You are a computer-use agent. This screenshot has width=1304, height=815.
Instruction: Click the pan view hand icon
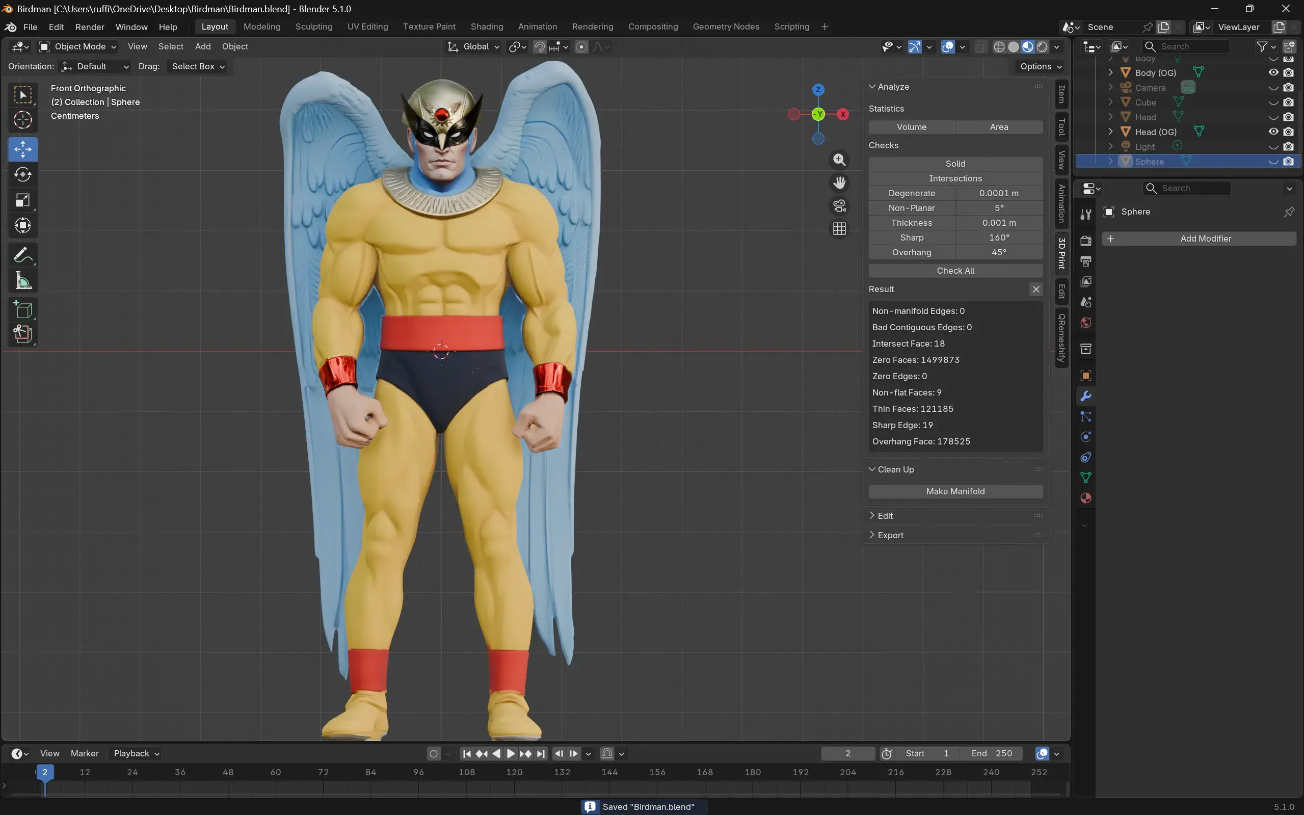point(839,183)
